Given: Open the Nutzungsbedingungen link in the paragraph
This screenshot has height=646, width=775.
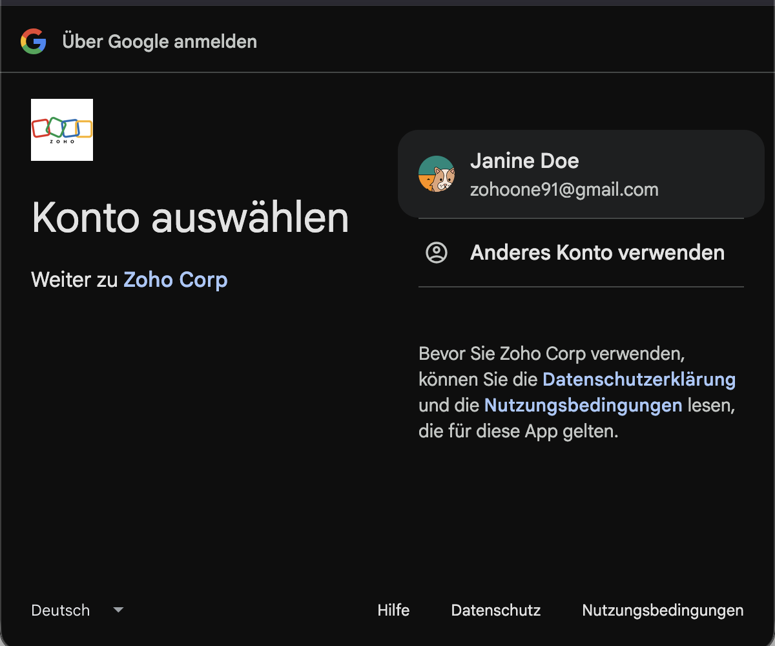Looking at the screenshot, I should [x=583, y=405].
